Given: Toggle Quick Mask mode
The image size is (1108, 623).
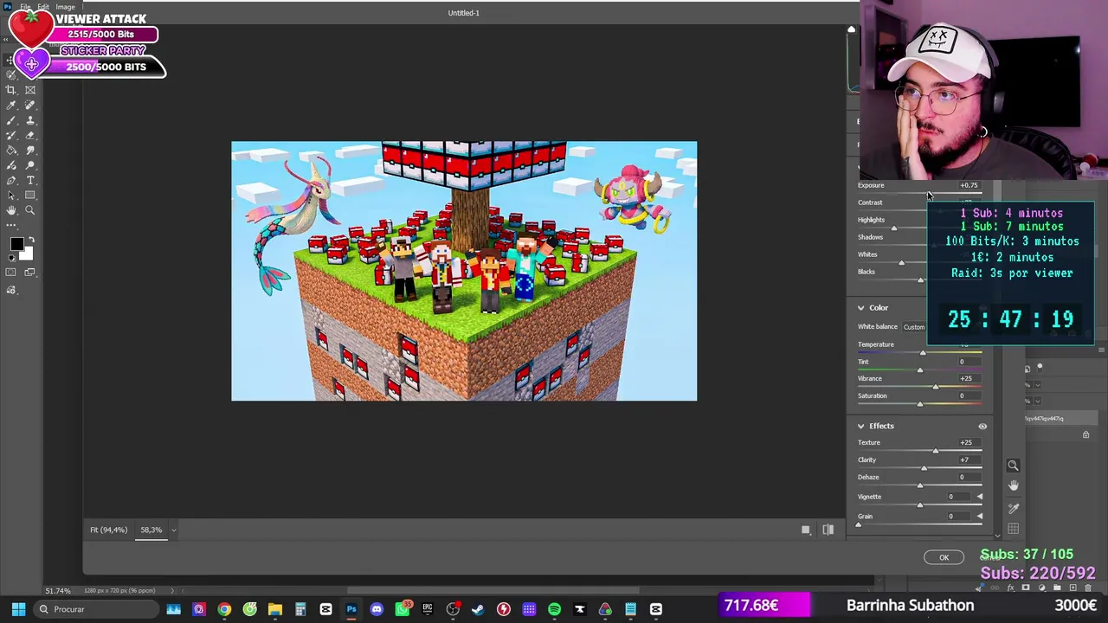Looking at the screenshot, I should pos(11,273).
